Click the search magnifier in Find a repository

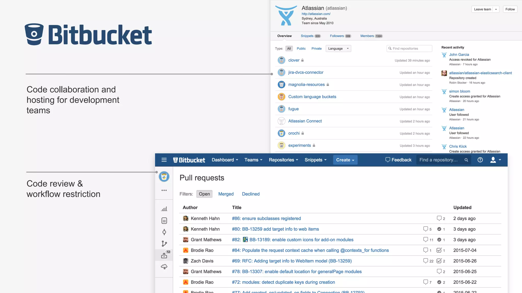(466, 160)
